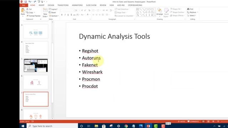This screenshot has width=228, height=128.
Task: Select the star shape in shapes gallery
Action: click(152, 15)
